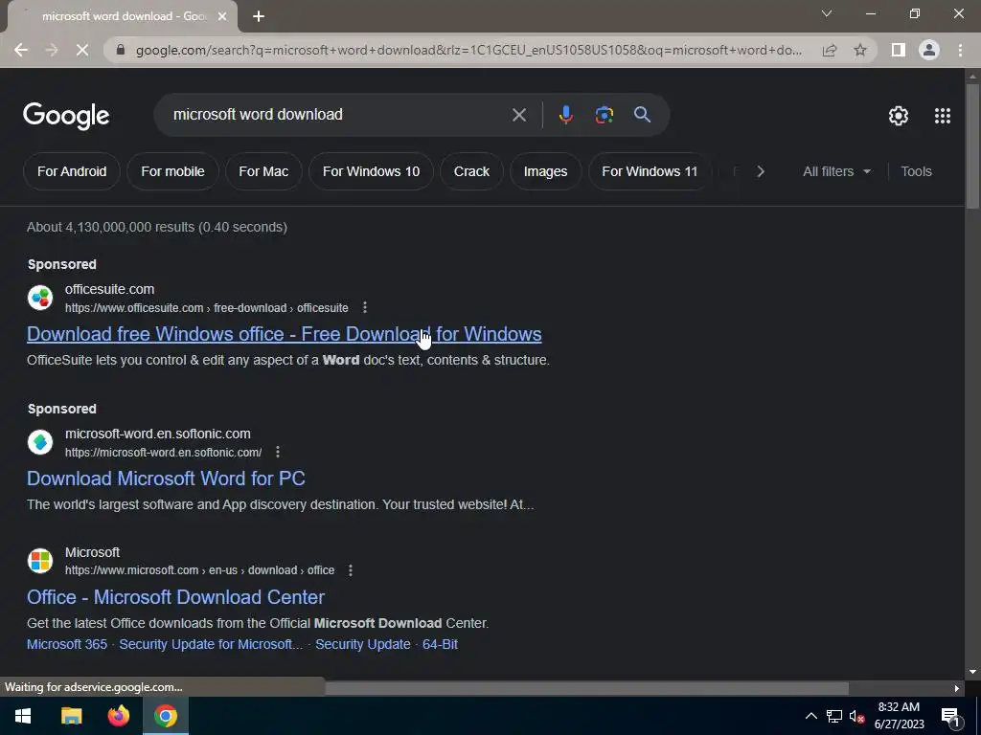
Task: Click the site security lock icon
Action: point(121,50)
